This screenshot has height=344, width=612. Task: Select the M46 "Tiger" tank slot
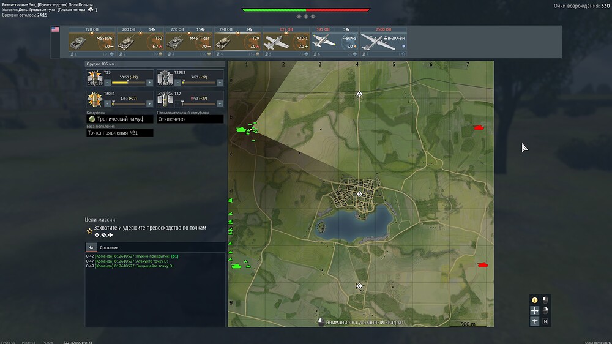189,42
